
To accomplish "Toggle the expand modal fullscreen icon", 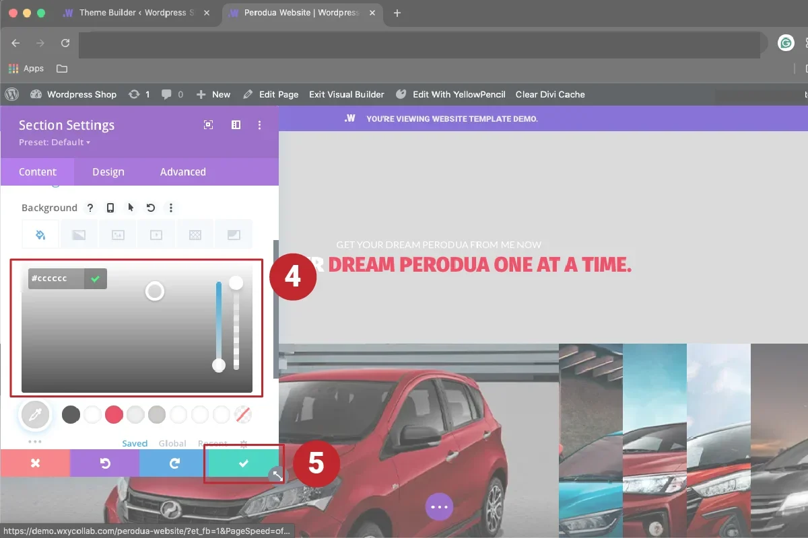I will [x=209, y=125].
